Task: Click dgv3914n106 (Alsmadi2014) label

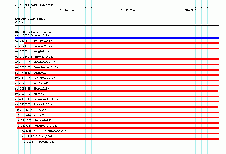Action: click(34, 57)
